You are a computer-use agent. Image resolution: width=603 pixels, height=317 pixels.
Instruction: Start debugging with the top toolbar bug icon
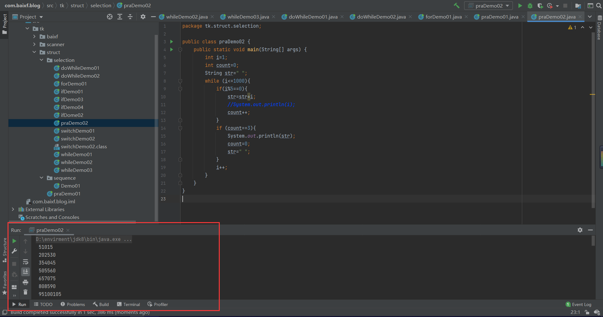tap(530, 6)
